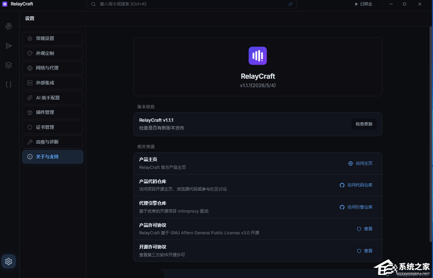Click the RelayCraft v1.1.1 version row title

click(x=156, y=120)
